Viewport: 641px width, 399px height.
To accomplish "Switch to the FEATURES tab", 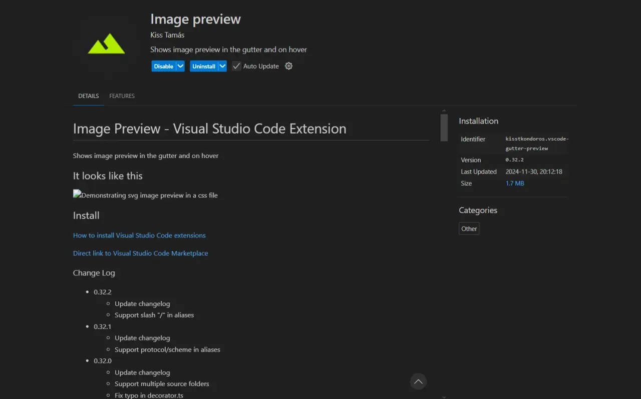I will pos(122,96).
